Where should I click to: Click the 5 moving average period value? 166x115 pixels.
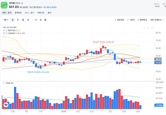pyautogui.click(x=16, y=33)
